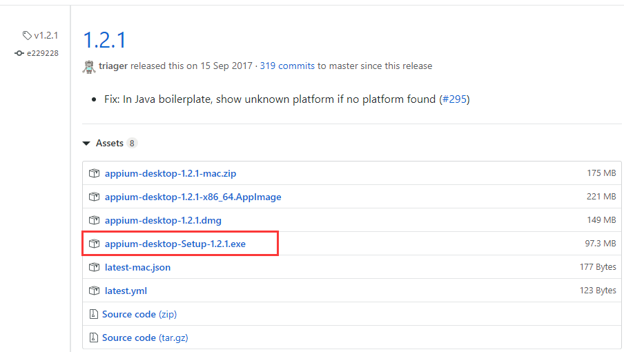Open the v1.2.1 tag link
Image resolution: width=624 pixels, height=352 pixels.
click(46, 35)
